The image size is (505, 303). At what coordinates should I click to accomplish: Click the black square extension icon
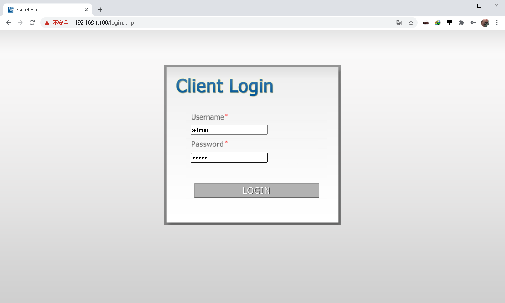[449, 23]
